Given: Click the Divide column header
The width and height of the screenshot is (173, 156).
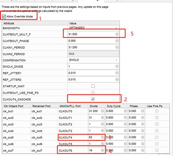Looking at the screenshot, I should (x=94, y=106).
